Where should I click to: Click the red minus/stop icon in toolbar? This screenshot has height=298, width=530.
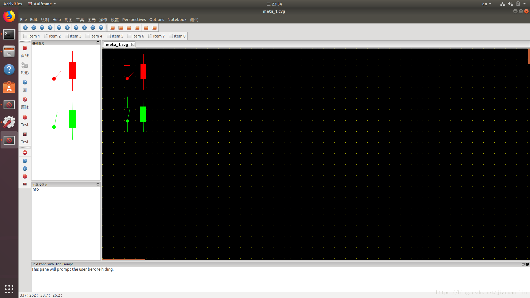pyautogui.click(x=25, y=48)
